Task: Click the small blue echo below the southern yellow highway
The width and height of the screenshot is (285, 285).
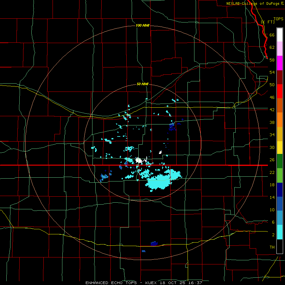Action: pyautogui.click(x=143, y=251)
